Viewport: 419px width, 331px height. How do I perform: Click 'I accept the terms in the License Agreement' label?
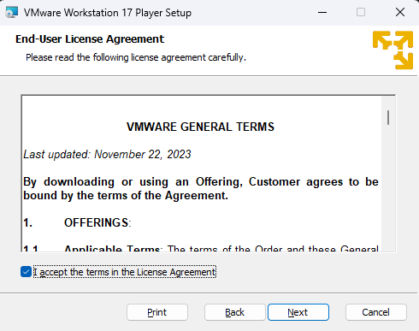tap(125, 272)
